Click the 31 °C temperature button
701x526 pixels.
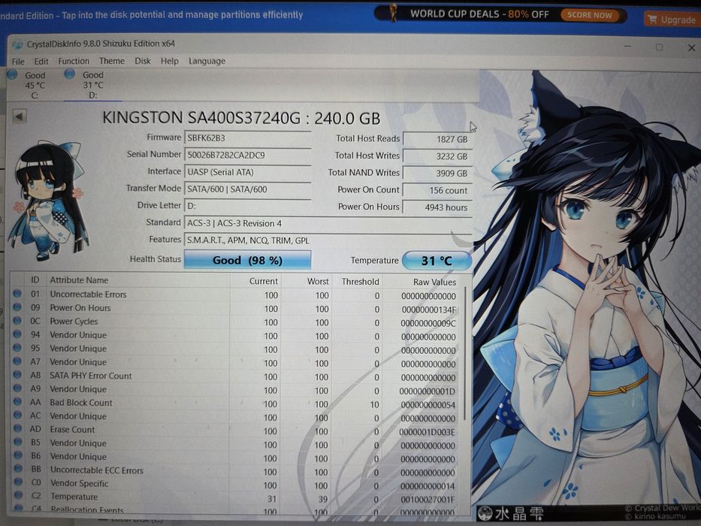[437, 261]
